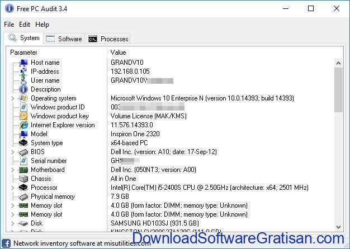Click the Windows product ID hash icon
This screenshot has height=249, width=350.
[23, 107]
